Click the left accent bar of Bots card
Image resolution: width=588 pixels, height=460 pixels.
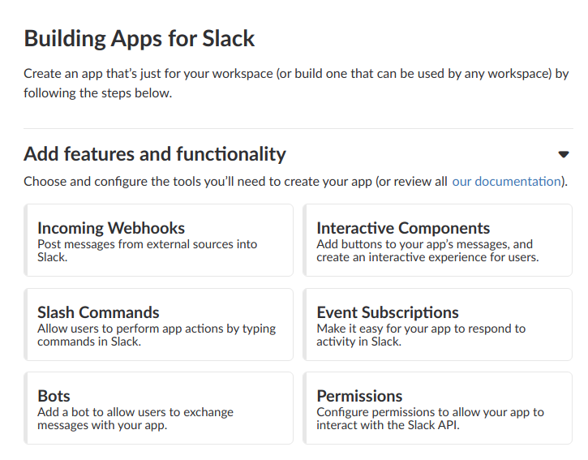click(x=27, y=408)
